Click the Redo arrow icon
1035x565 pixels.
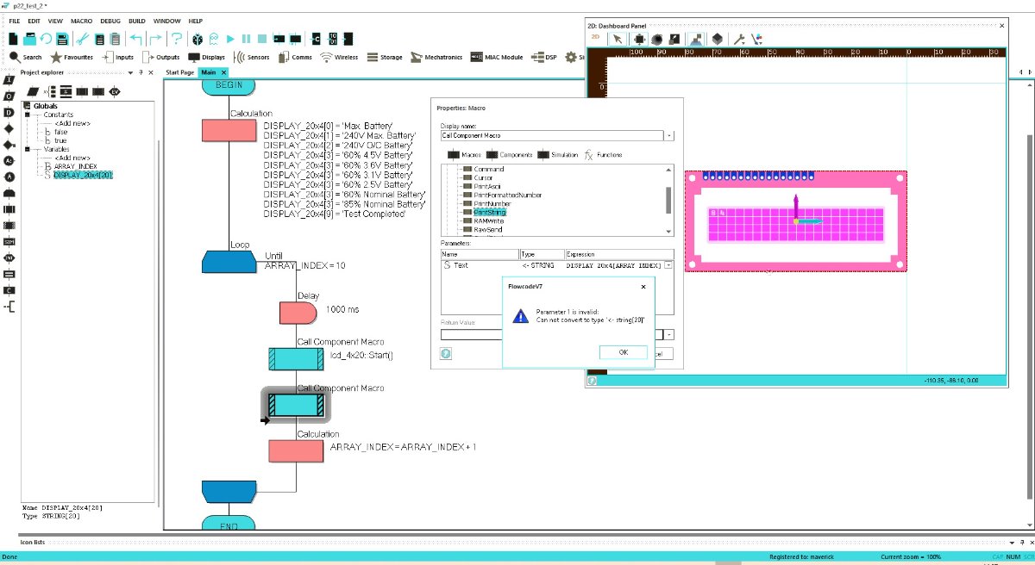(155, 39)
